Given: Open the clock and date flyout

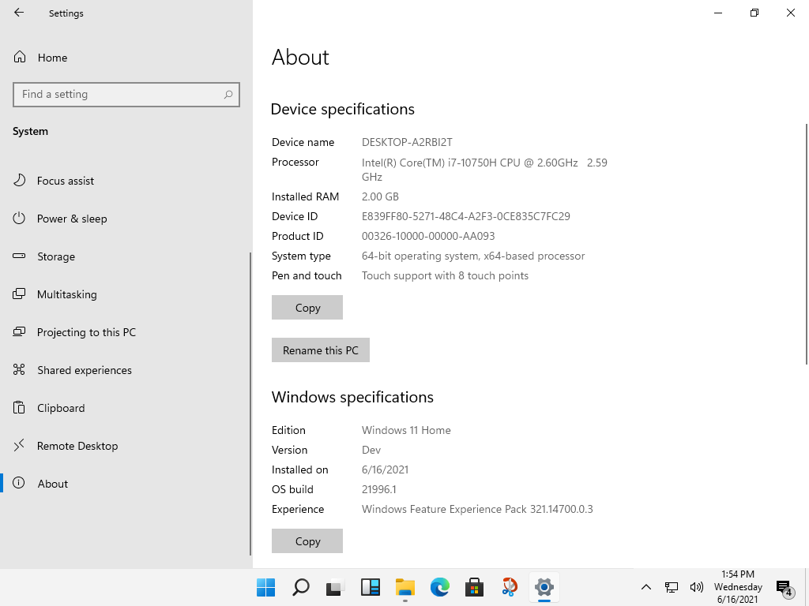Looking at the screenshot, I should click(x=738, y=587).
